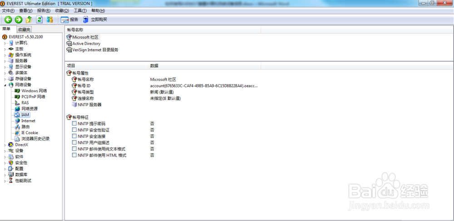
Task: Click the Refresh toolbar icon
Action: click(x=39, y=20)
